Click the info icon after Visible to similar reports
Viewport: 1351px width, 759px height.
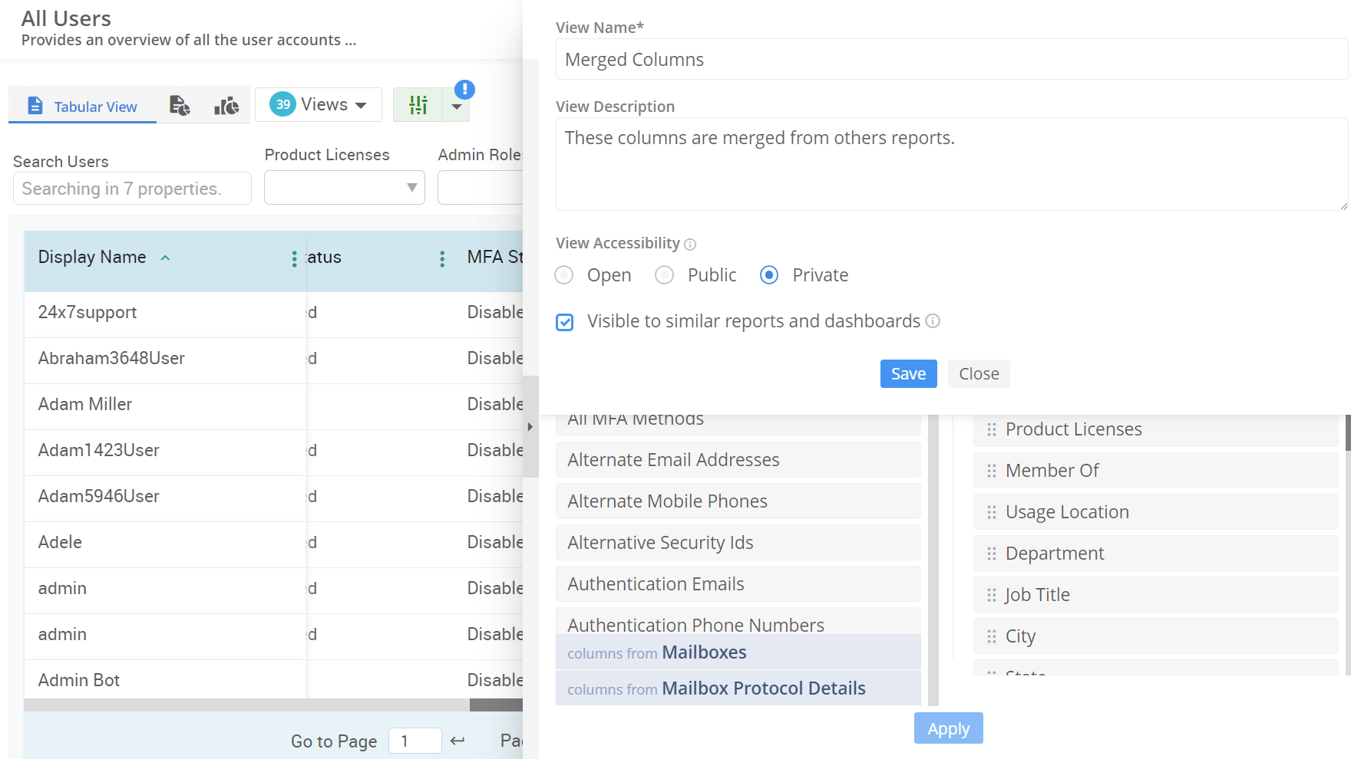click(x=933, y=321)
